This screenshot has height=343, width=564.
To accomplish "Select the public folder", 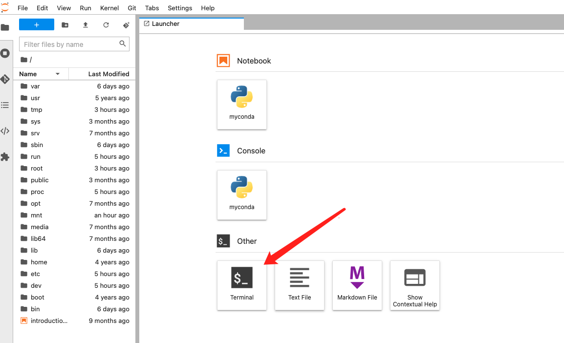I will (x=74, y=180).
